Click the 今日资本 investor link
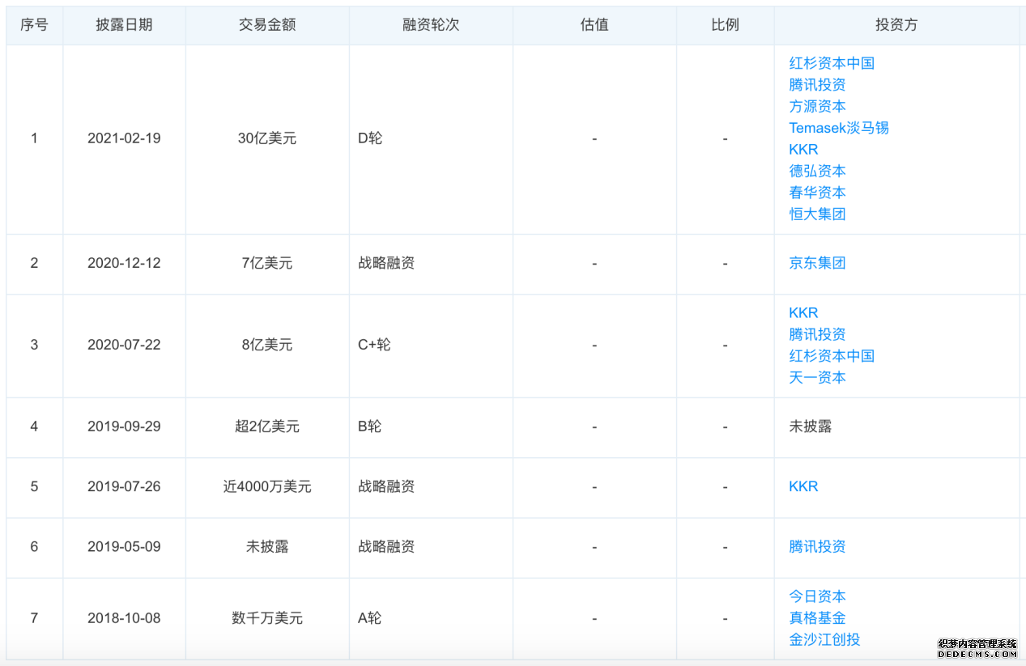Image resolution: width=1026 pixels, height=666 pixels. 817,596
